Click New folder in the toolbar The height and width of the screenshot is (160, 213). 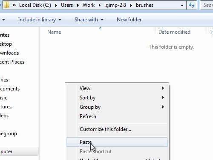click(129, 20)
